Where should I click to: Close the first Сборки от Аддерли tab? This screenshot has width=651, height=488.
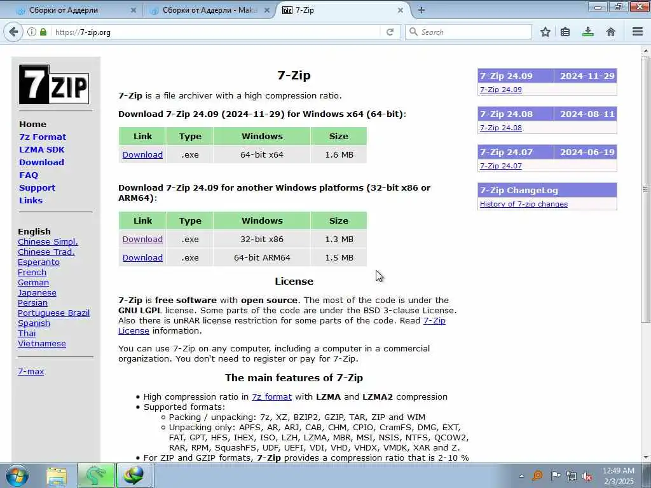[134, 10]
